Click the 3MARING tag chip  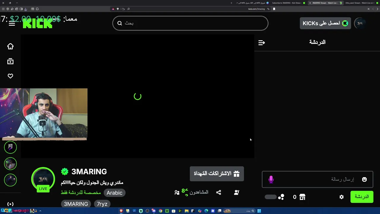point(76,204)
